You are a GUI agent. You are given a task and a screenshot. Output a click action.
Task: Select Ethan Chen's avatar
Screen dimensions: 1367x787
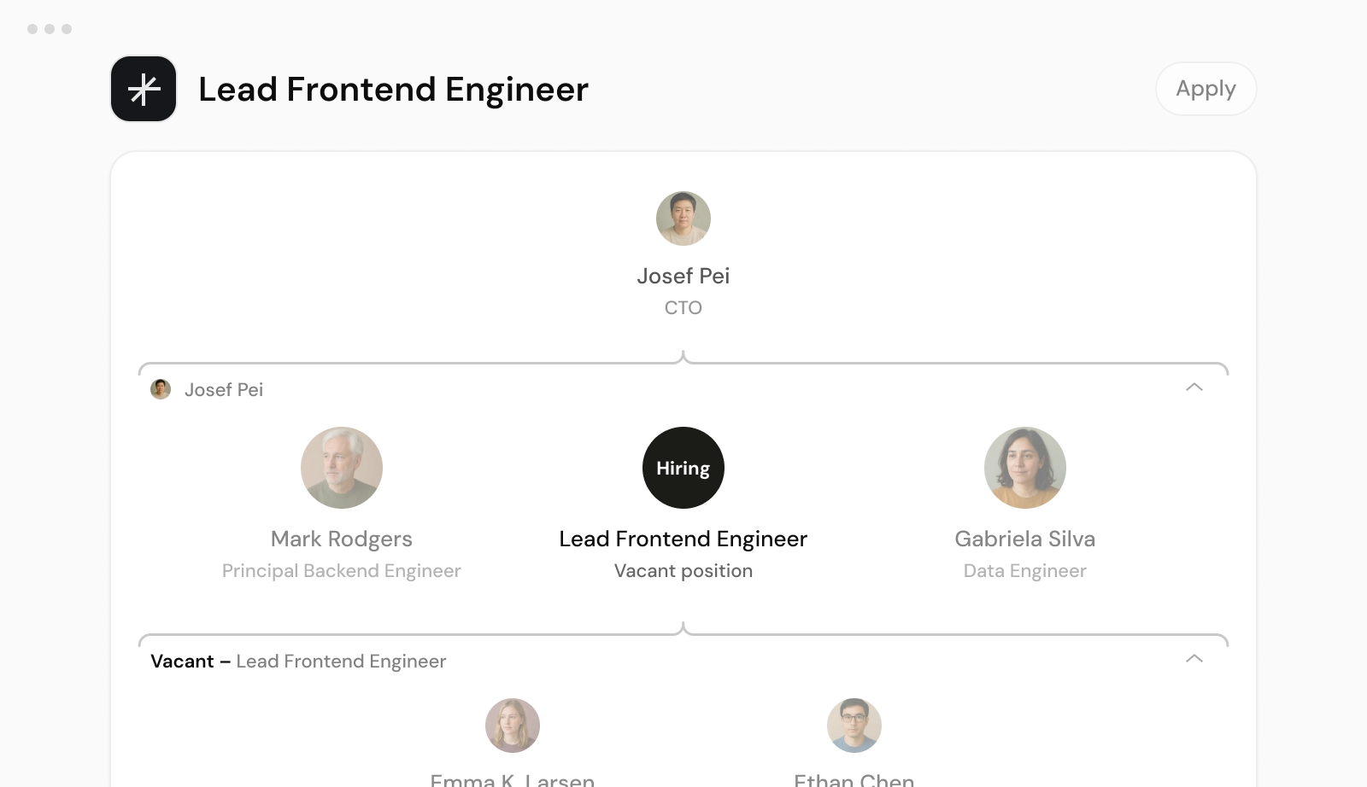[854, 726]
